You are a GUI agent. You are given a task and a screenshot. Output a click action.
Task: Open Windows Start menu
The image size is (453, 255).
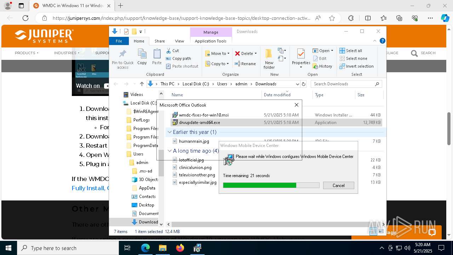pos(8,248)
